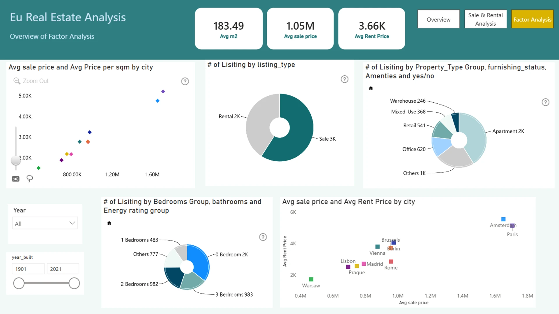Click the vertical zoom slider handle on the scatter chart
The width and height of the screenshot is (559, 314).
click(15, 160)
